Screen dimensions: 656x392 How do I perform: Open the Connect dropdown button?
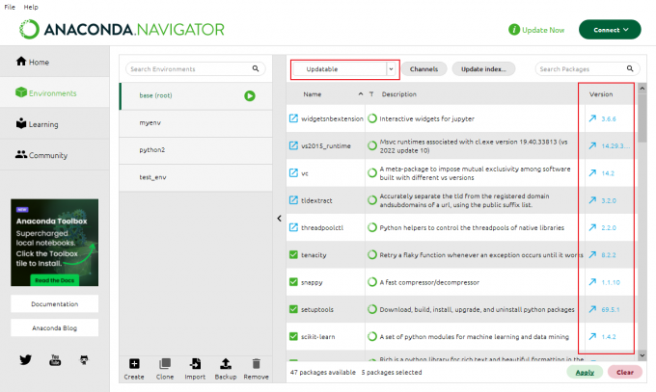610,30
